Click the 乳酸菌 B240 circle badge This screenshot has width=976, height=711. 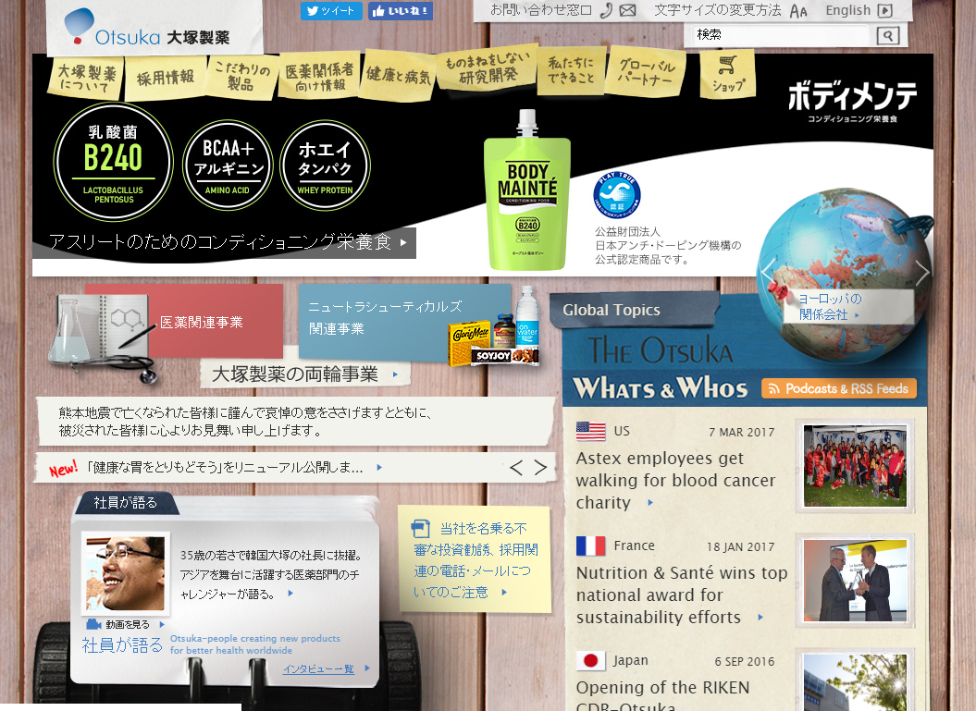coord(113,163)
